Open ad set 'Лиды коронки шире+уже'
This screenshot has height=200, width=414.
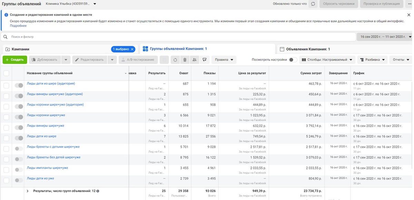[46, 115]
